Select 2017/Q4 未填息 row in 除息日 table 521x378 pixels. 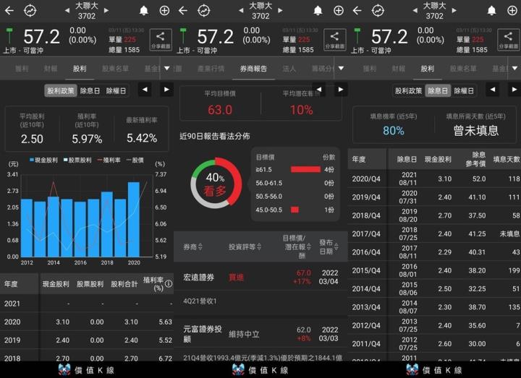click(434, 233)
